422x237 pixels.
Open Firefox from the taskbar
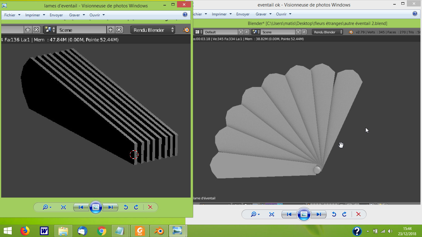(x=25, y=231)
